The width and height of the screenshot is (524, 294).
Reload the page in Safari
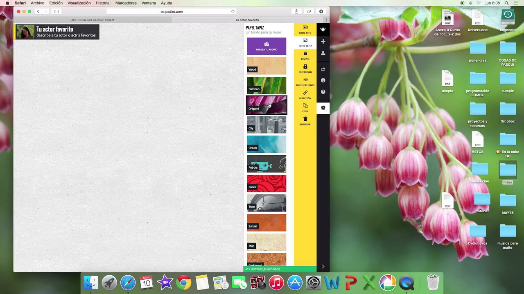pos(233,11)
